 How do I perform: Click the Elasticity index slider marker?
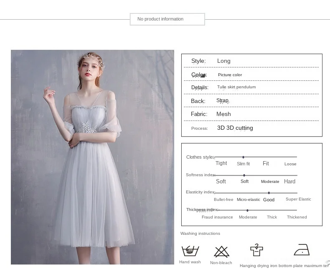(x=269, y=193)
